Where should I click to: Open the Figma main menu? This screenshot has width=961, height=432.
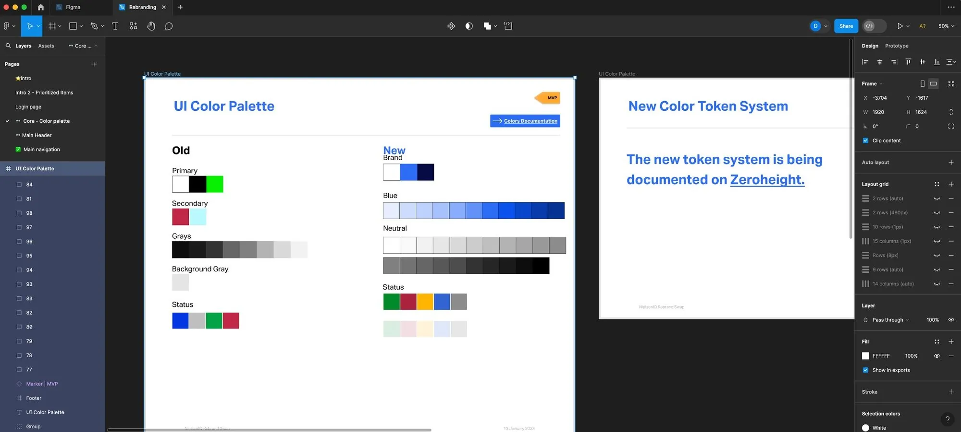(x=7, y=26)
